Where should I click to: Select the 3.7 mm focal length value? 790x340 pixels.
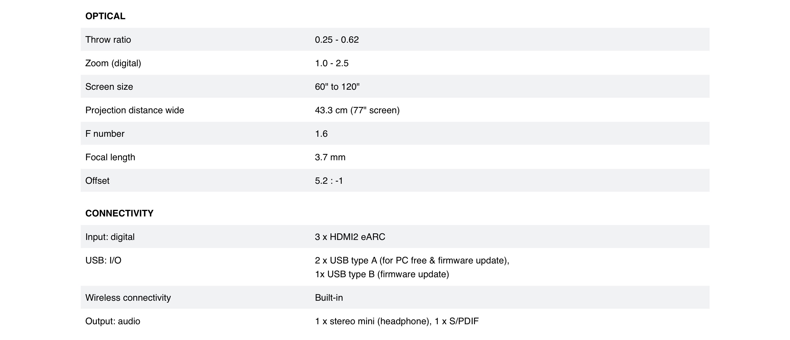[330, 157]
